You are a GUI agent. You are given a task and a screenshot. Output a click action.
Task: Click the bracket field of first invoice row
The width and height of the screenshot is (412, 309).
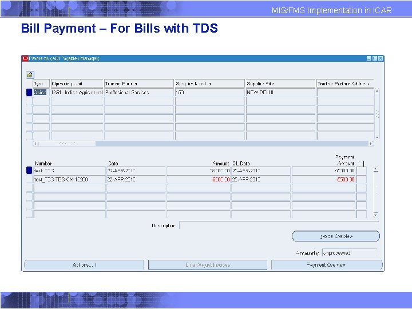[361, 171]
